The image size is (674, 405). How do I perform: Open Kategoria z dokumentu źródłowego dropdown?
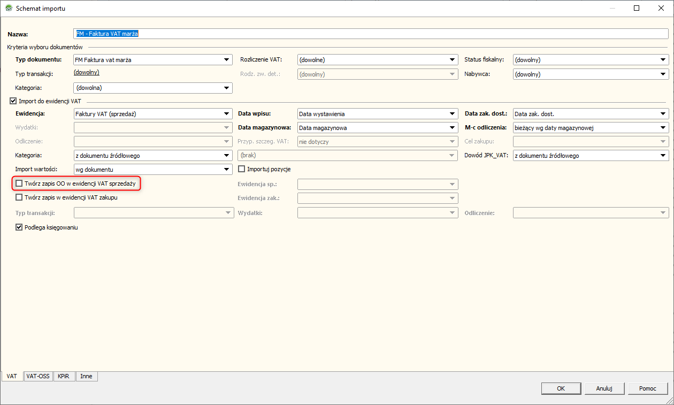[x=153, y=156]
